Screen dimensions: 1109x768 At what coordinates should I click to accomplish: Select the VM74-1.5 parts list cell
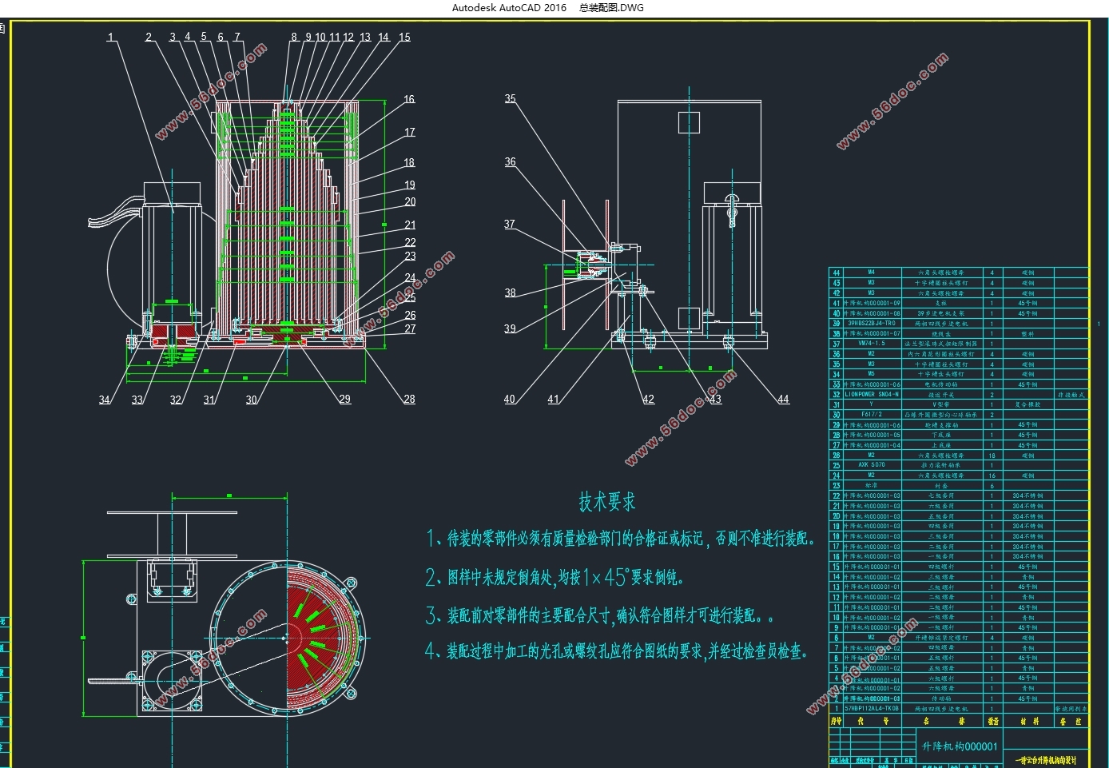point(872,344)
